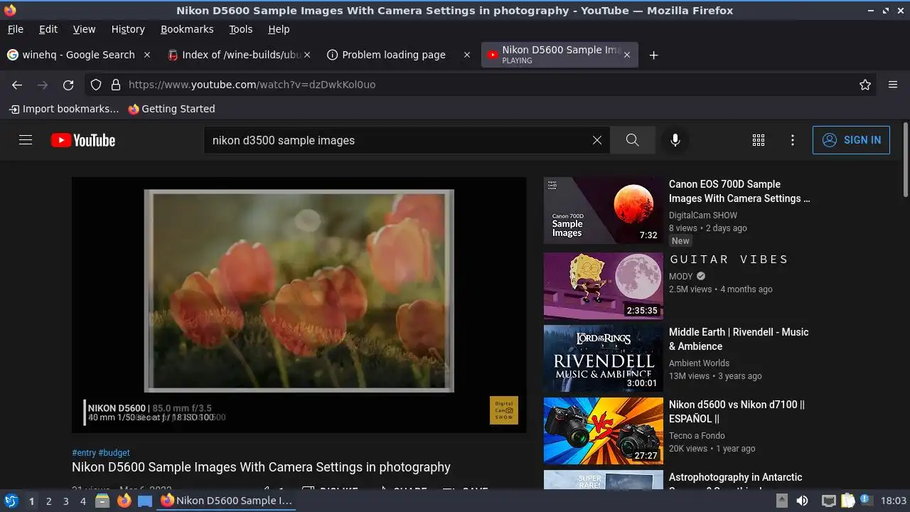
Task: Open Canon EOS 700D Sample Images title
Action: point(739,191)
